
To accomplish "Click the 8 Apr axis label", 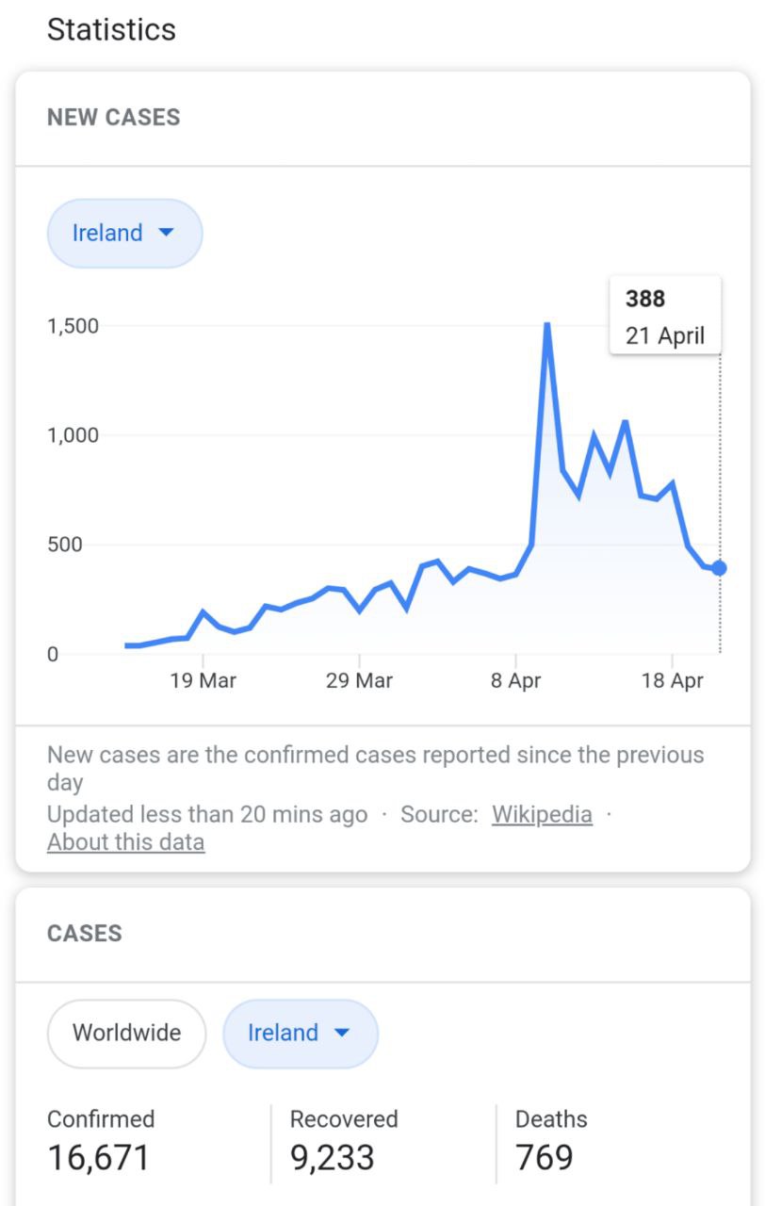I will click(x=515, y=681).
